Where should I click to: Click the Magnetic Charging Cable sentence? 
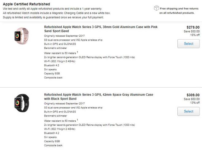(x=56, y=13)
